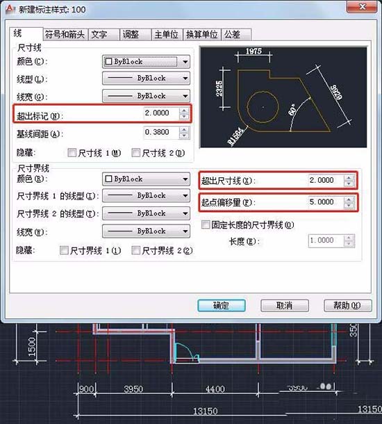
Task: Switch to the 公差 tab
Action: pos(236,35)
